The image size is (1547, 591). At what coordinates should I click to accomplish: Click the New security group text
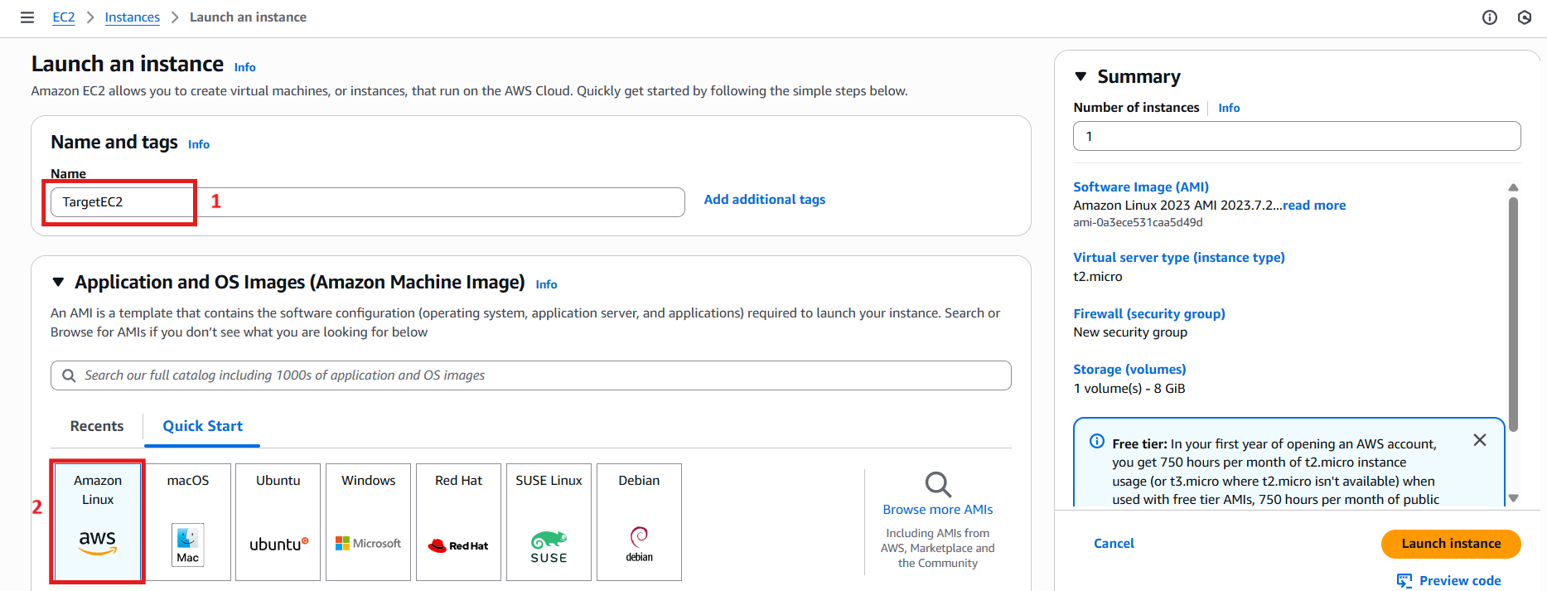pos(1130,332)
